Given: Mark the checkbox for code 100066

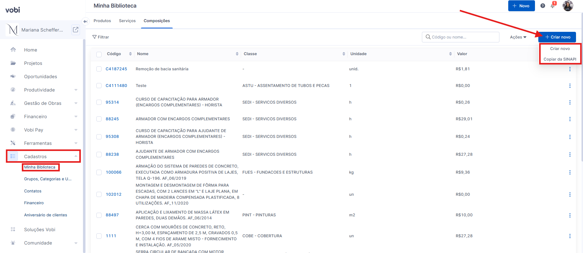Looking at the screenshot, I should 99,172.
